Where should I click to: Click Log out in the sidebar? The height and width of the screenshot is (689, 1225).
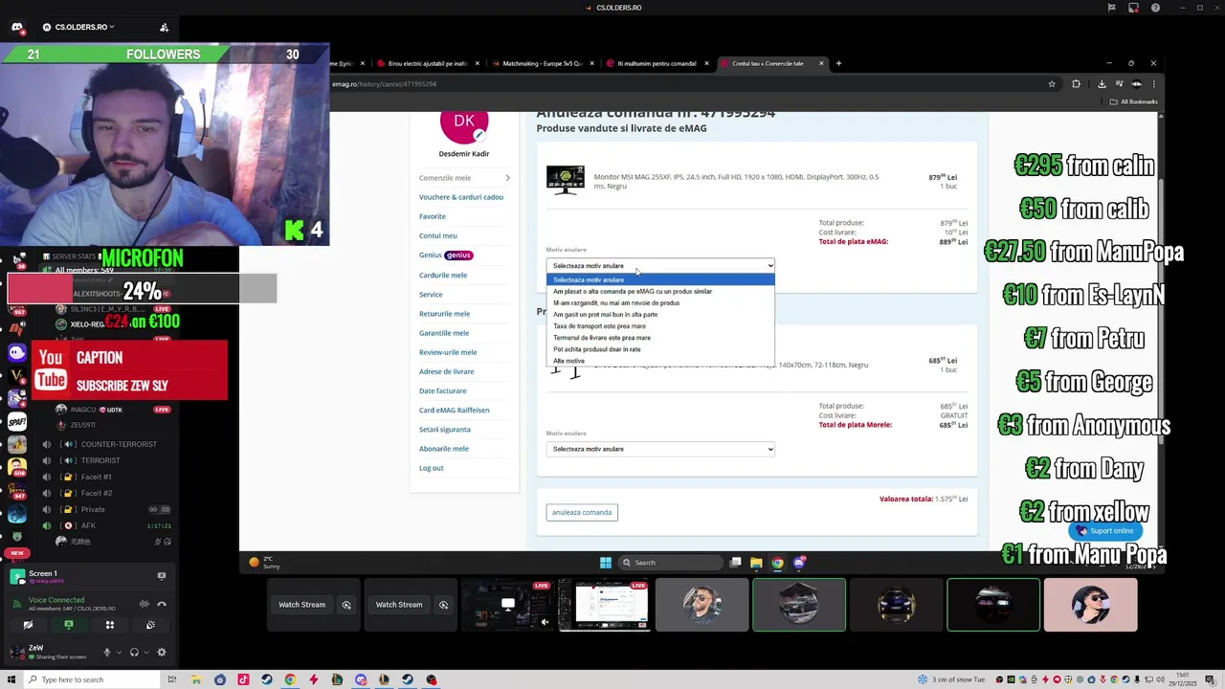(431, 468)
